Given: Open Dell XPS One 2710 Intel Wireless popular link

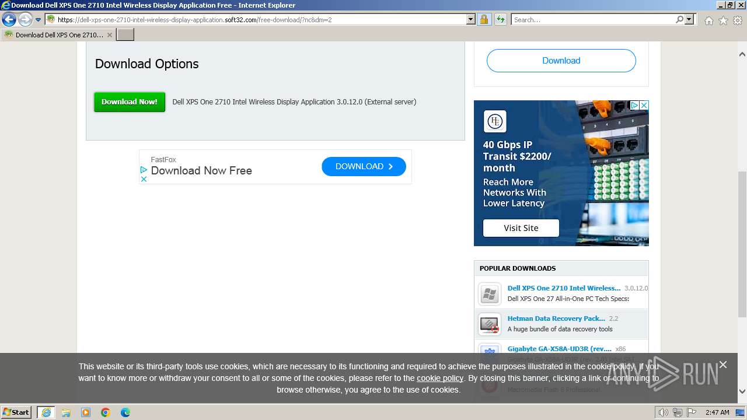Looking at the screenshot, I should (x=564, y=288).
